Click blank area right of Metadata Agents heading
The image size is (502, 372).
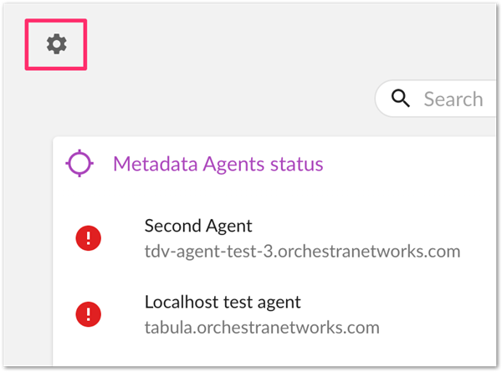[410, 164]
